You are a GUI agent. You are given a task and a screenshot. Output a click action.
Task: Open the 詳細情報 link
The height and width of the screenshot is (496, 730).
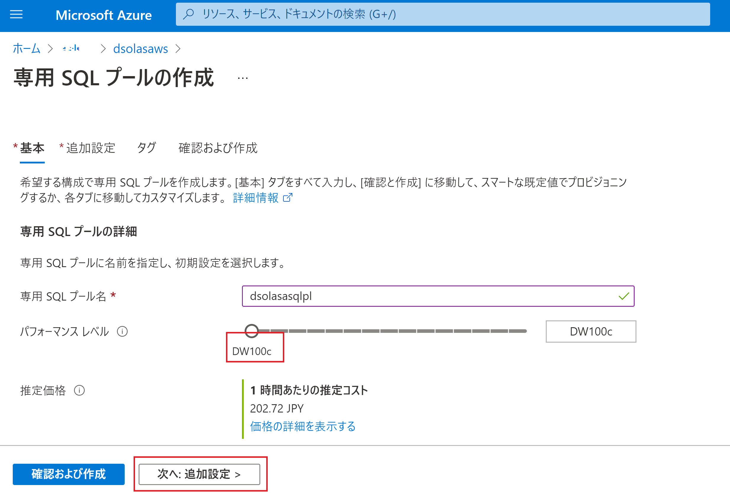tap(255, 198)
